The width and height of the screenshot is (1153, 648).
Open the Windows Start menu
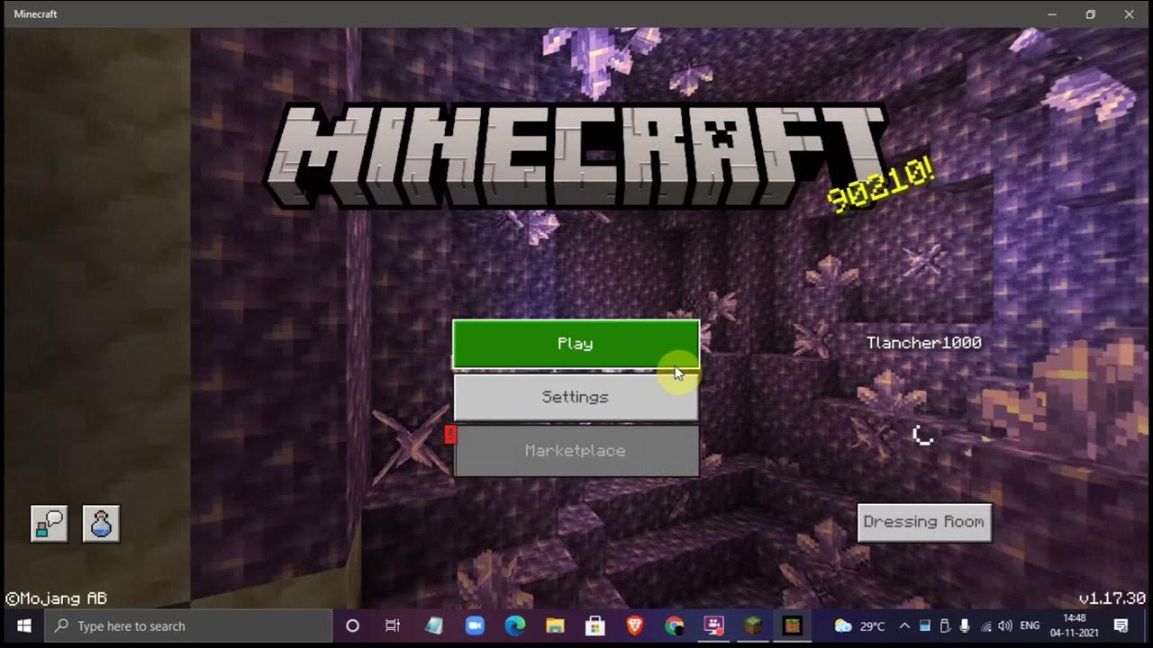click(x=23, y=625)
